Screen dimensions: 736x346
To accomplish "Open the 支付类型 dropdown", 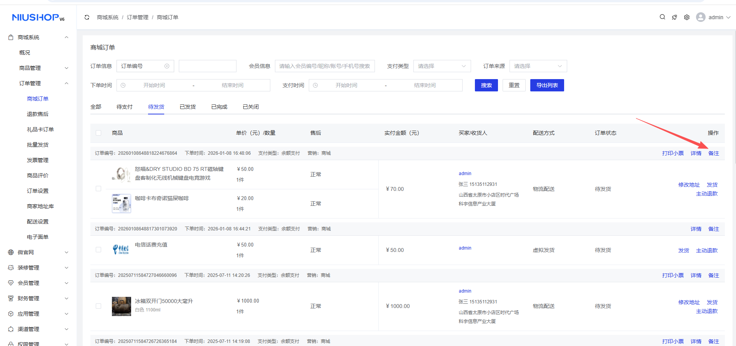I will point(441,66).
